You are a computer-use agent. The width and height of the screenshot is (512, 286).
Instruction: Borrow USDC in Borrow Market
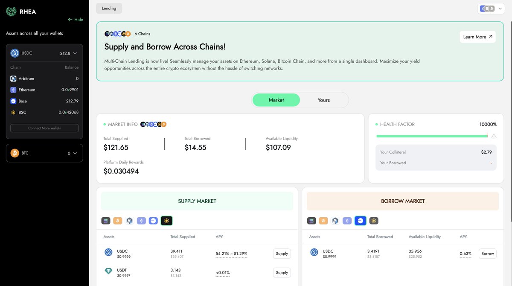(488, 254)
